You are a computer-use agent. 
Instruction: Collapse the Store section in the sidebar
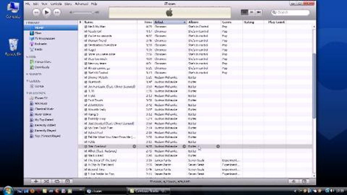pyautogui.click(x=27, y=57)
